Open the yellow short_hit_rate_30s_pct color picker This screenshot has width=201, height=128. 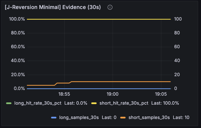(x=94, y=104)
